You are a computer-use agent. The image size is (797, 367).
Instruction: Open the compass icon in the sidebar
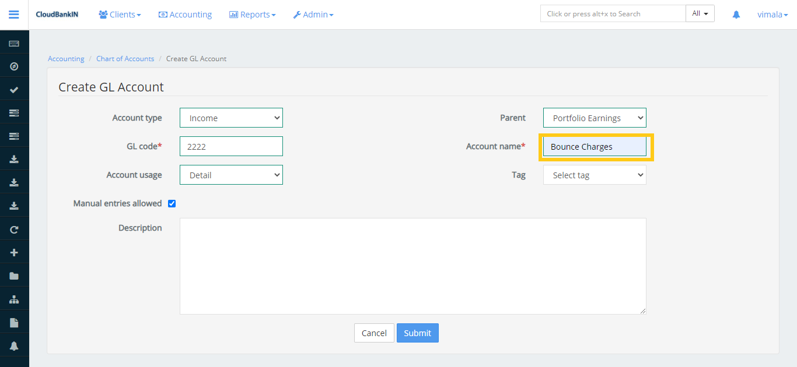[x=14, y=66]
